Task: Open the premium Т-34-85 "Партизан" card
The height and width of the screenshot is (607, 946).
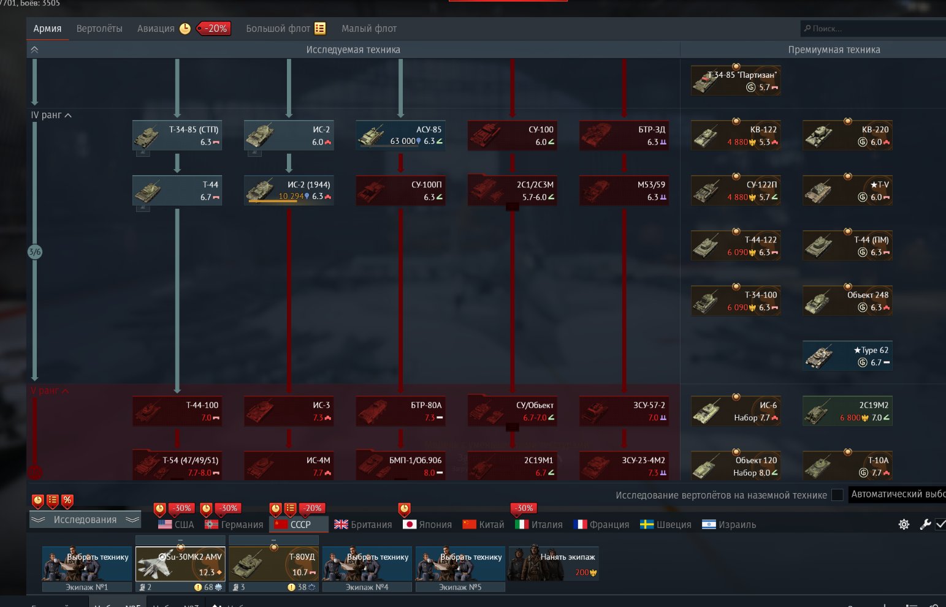Action: [x=736, y=80]
